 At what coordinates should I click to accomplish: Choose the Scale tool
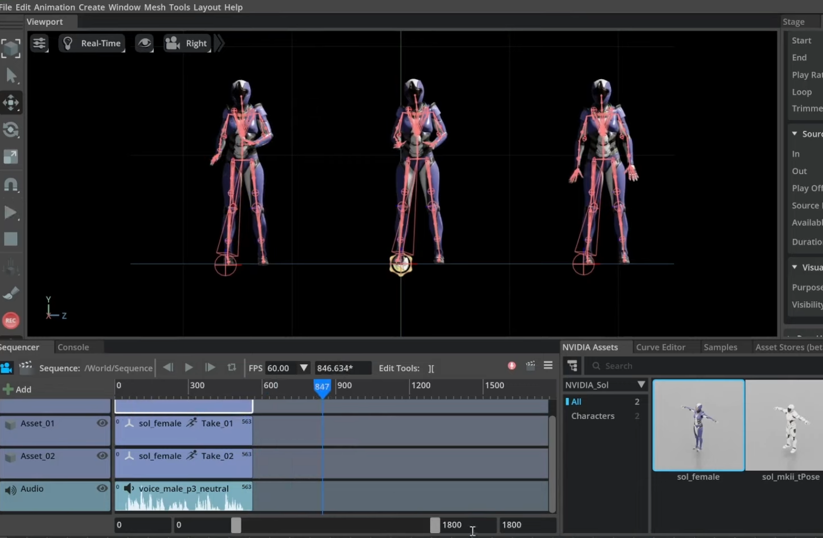[x=11, y=157]
